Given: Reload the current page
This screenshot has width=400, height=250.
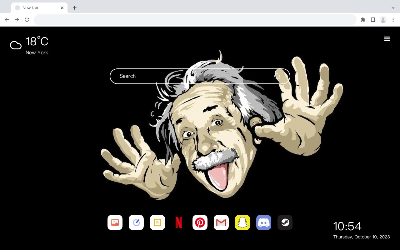Looking at the screenshot, I should 27,20.
